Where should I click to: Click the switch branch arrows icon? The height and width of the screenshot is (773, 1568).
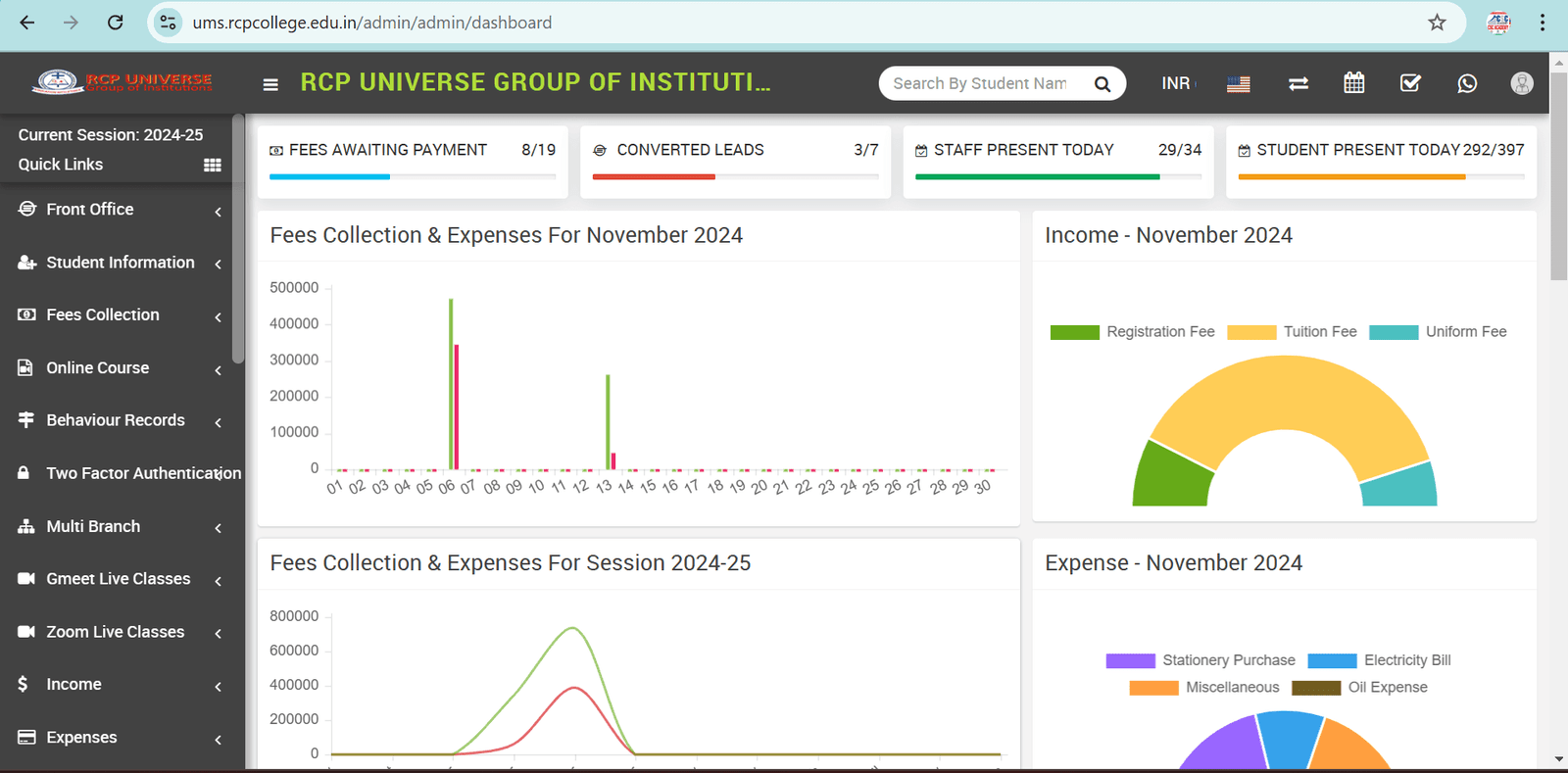tap(1298, 84)
